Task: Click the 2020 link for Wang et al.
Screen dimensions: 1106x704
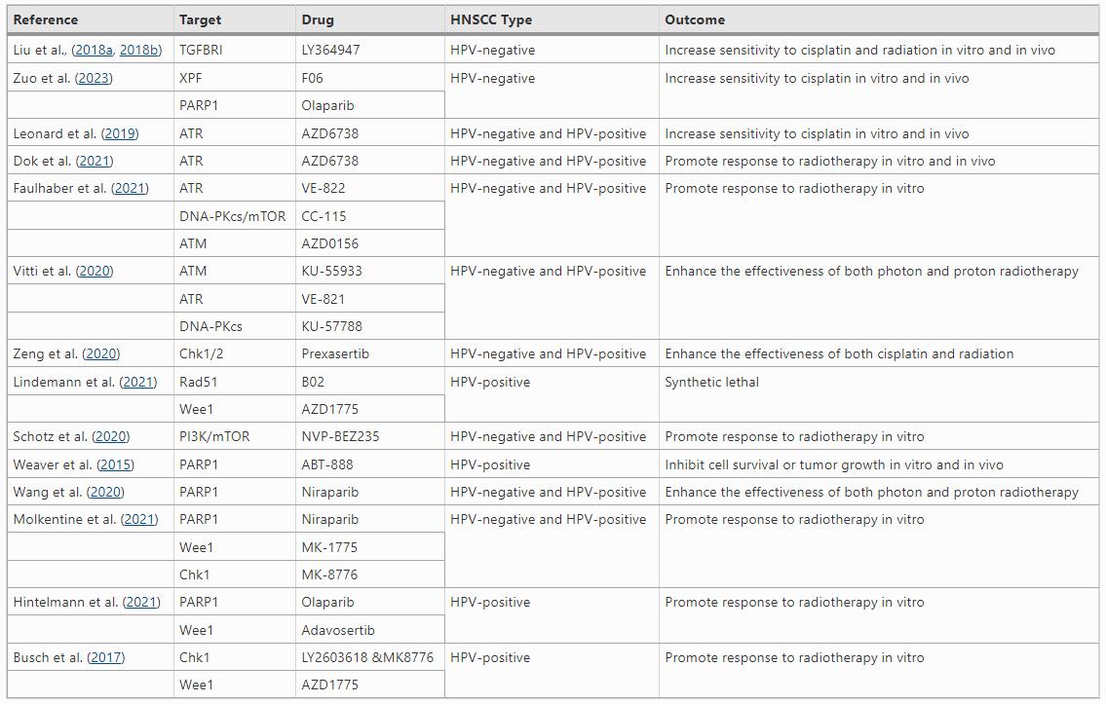Action: coord(105,492)
